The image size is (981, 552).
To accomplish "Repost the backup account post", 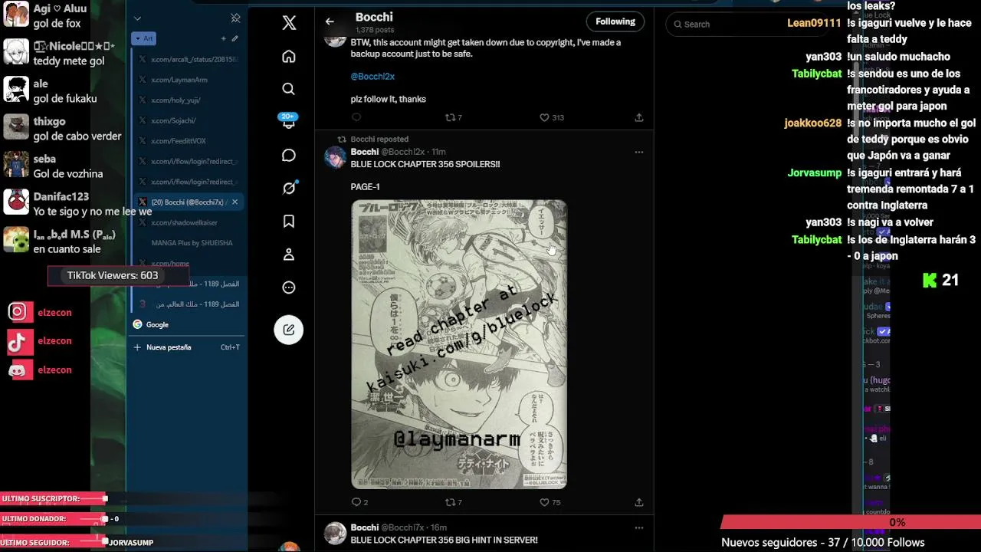I will click(454, 117).
